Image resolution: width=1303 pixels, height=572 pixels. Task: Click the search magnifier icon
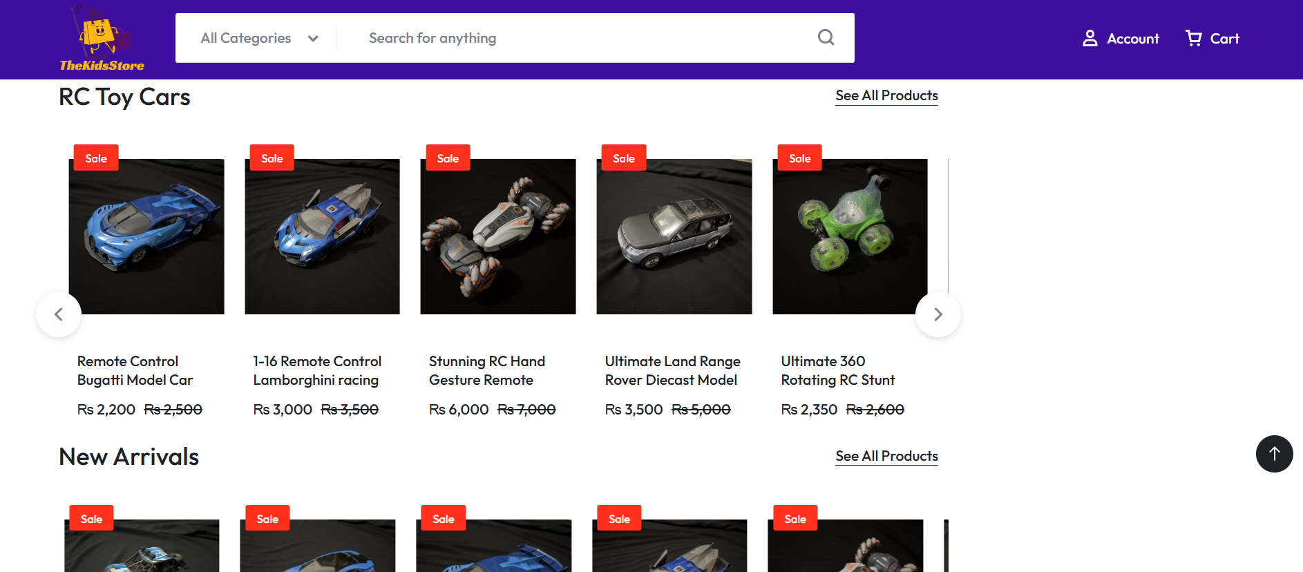(826, 38)
